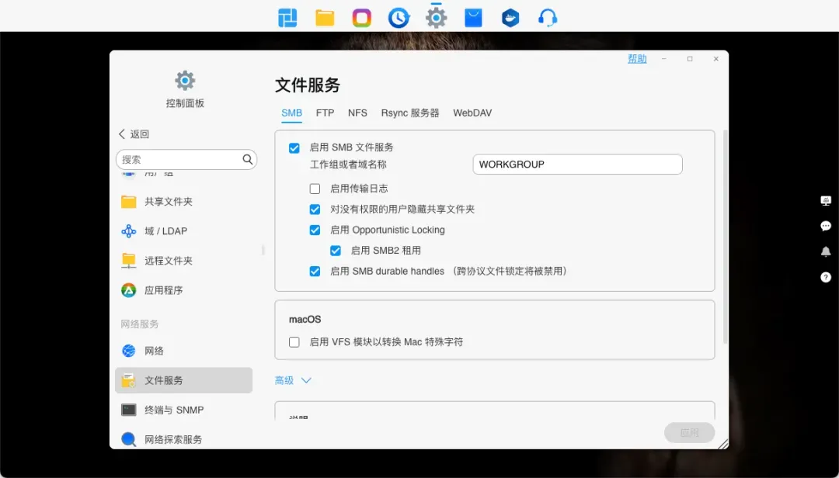The width and height of the screenshot is (839, 478).
Task: Open the app store bag icon
Action: point(473,17)
